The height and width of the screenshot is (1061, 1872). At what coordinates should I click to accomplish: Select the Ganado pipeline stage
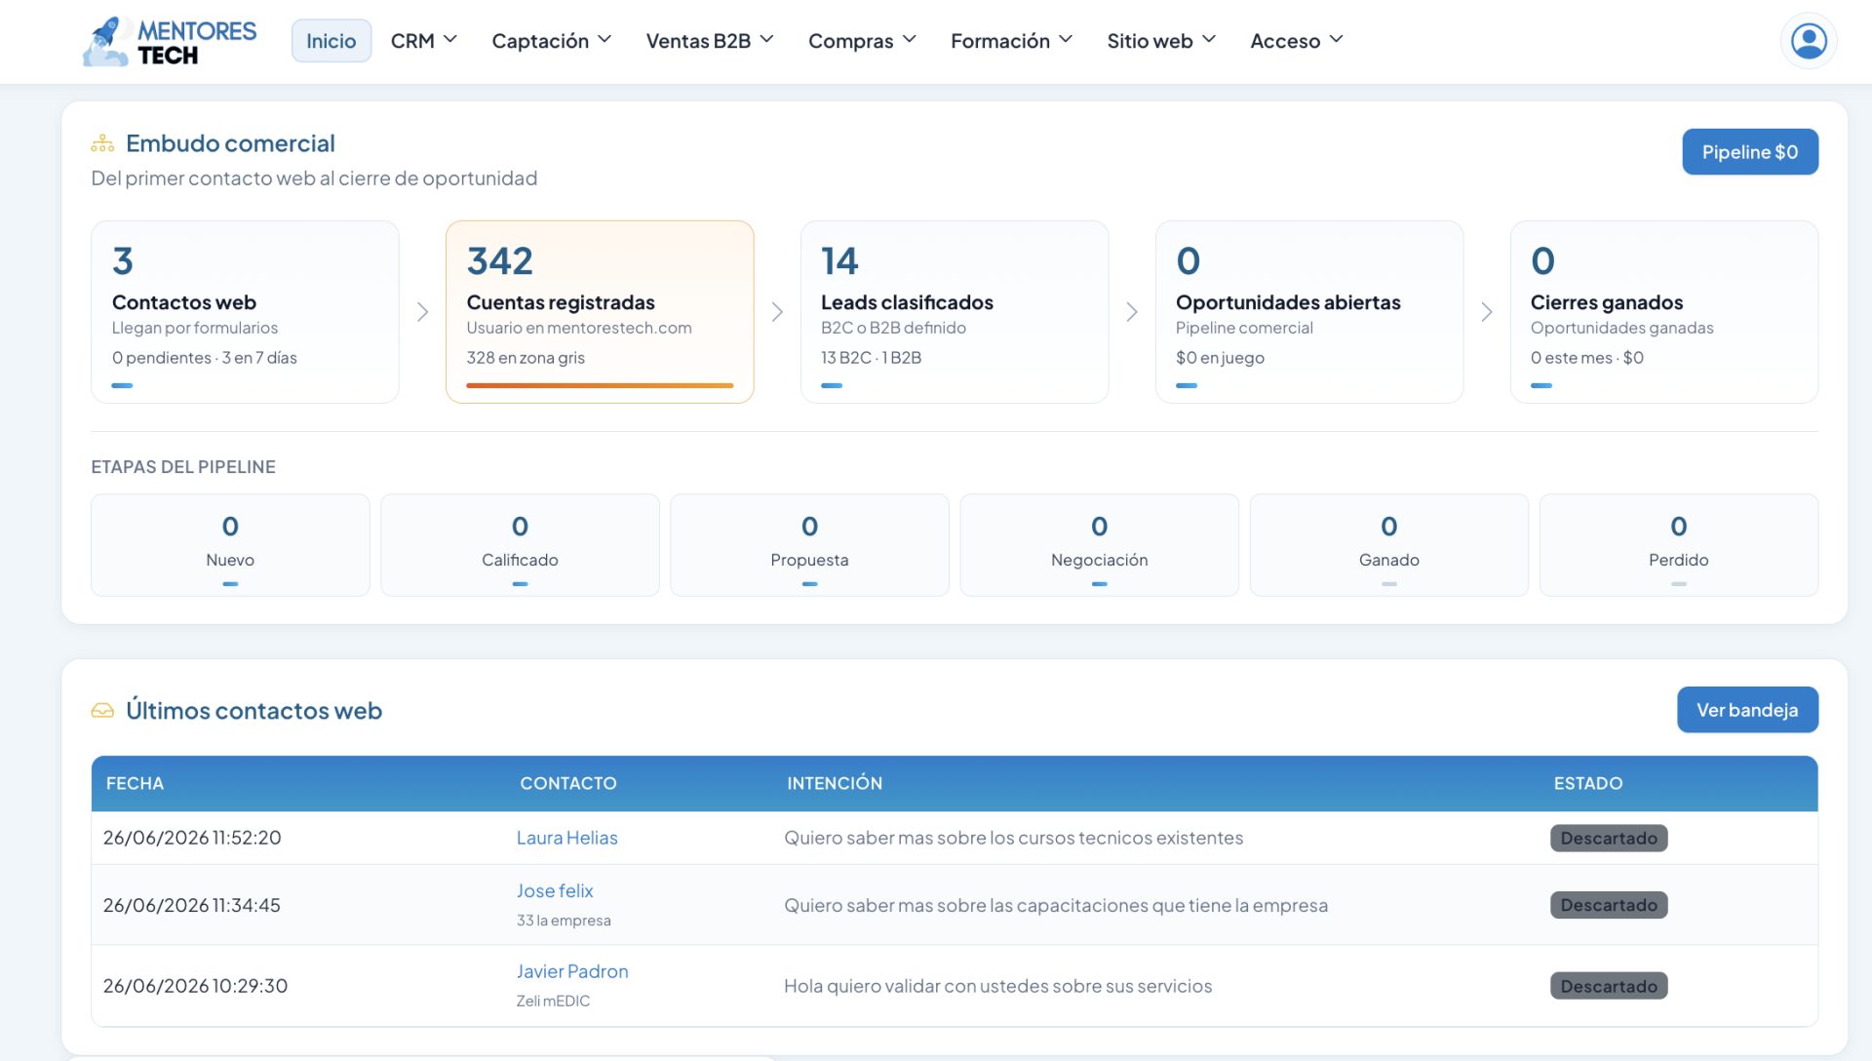(1389, 545)
